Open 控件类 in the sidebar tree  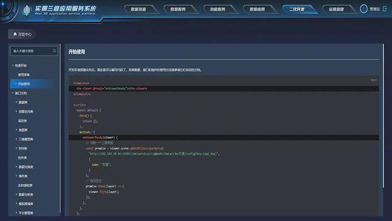coord(22,157)
